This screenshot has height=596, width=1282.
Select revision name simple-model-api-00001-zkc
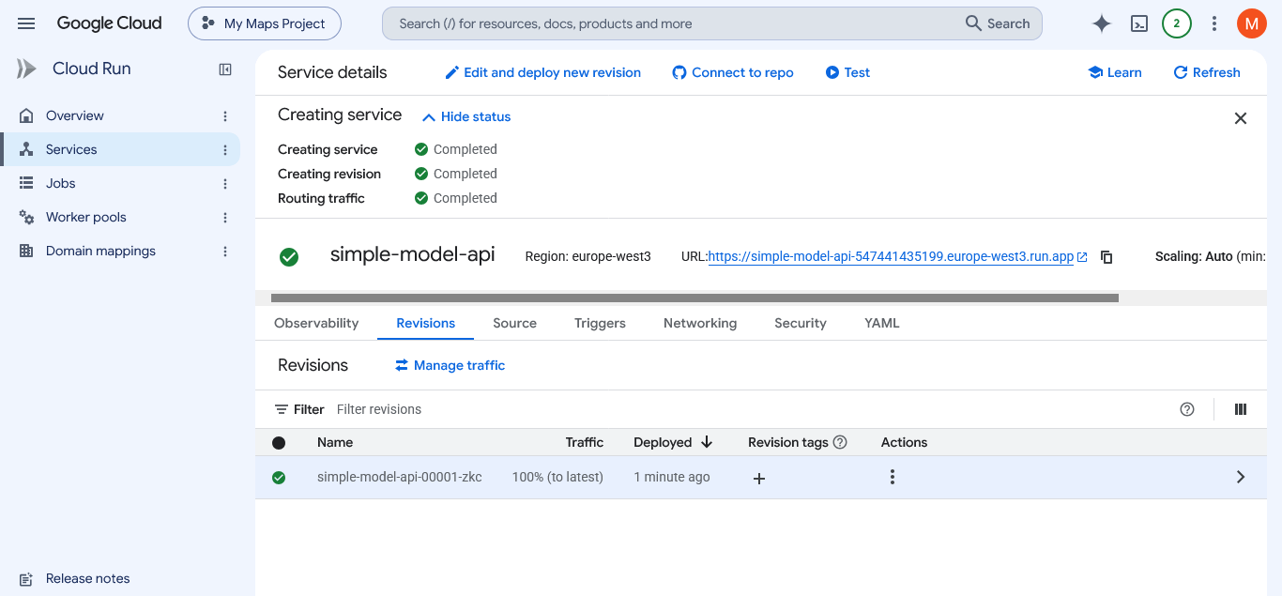click(x=400, y=477)
